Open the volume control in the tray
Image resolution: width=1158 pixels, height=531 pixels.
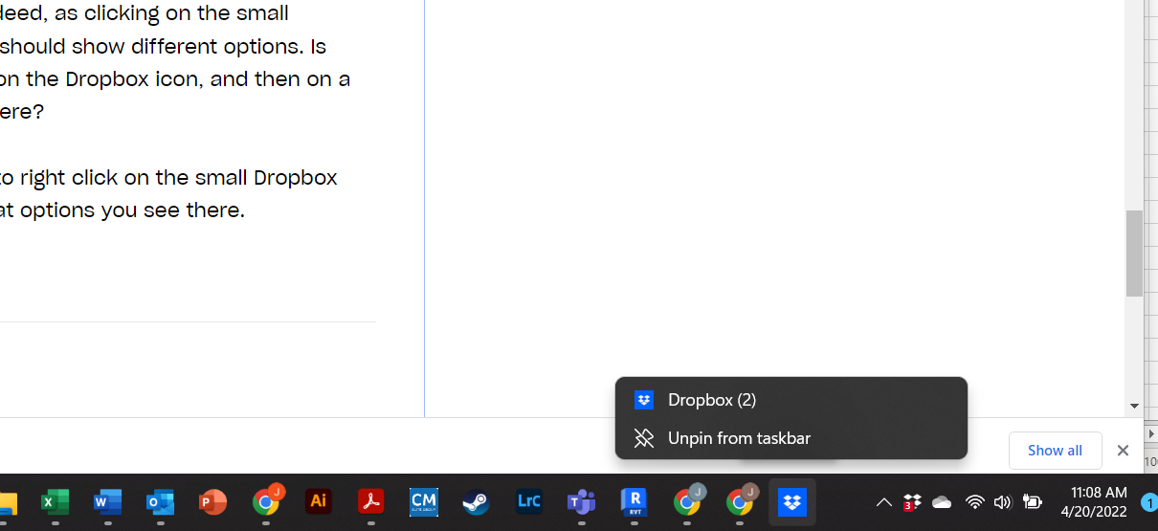click(x=1002, y=502)
